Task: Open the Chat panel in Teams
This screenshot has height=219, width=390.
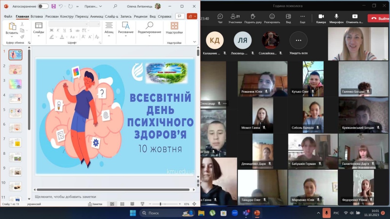Action: (220, 18)
